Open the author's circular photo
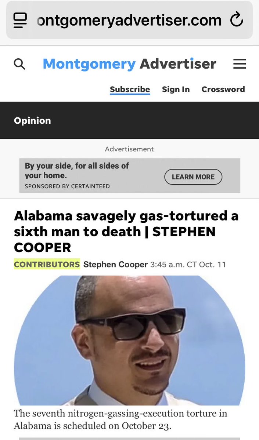 [129, 340]
